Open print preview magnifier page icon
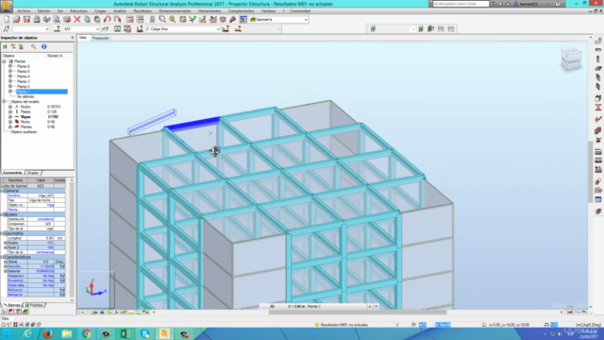The image size is (604, 340). click(57, 19)
